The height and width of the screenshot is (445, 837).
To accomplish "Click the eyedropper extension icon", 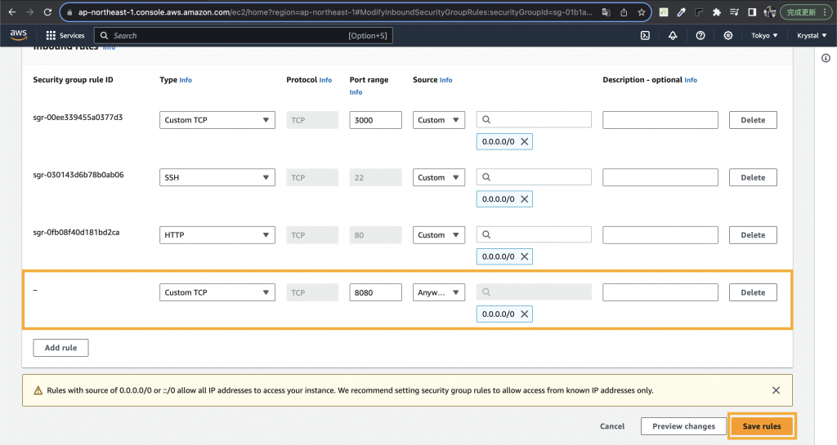I will tap(681, 12).
